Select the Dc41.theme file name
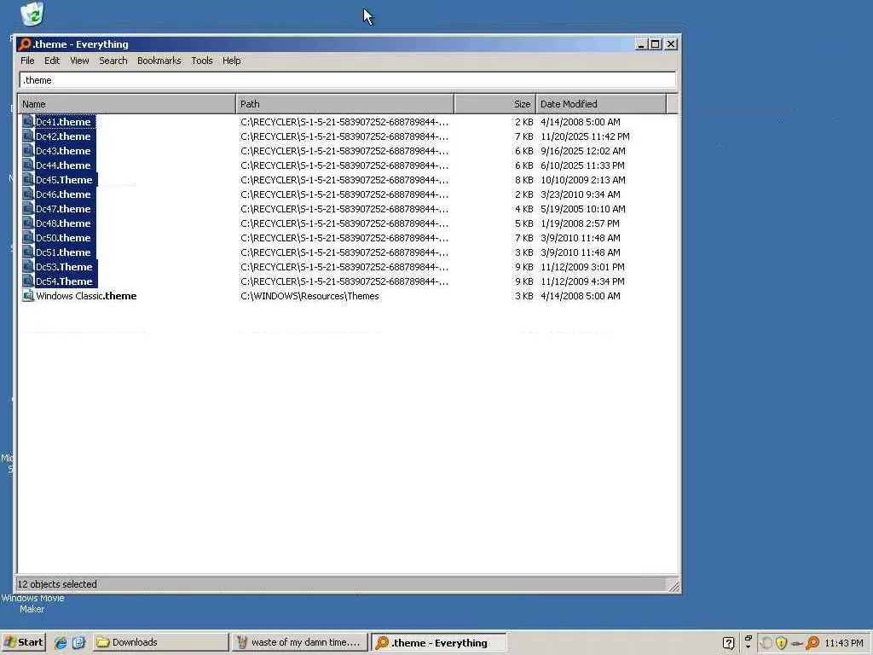Screen dimensions: 873x655 pos(63,122)
